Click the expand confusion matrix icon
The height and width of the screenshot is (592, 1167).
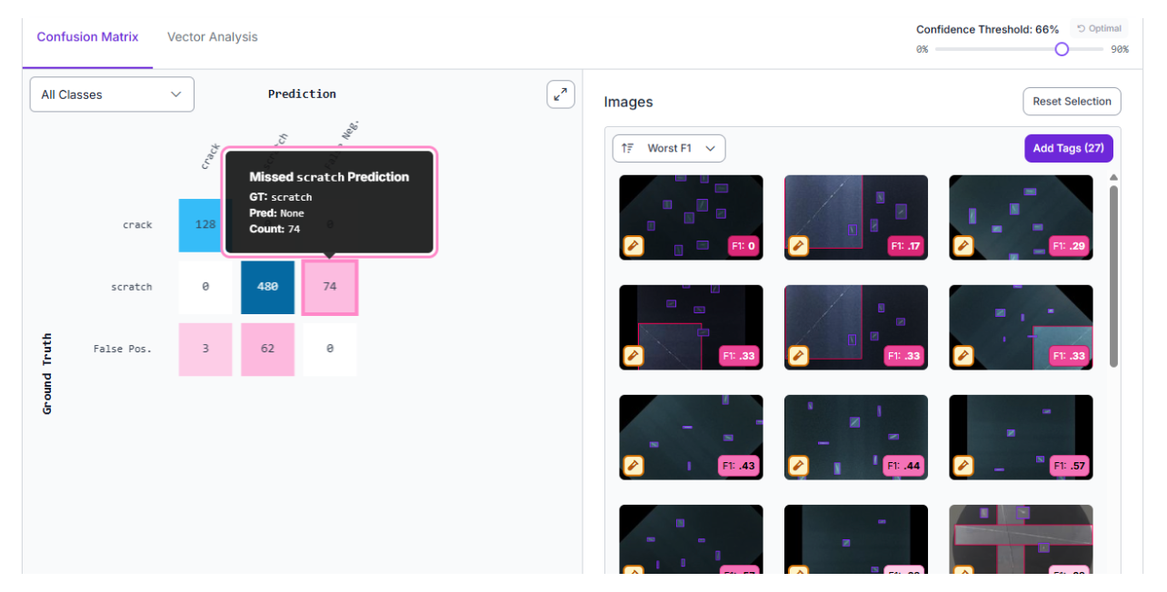(x=561, y=94)
